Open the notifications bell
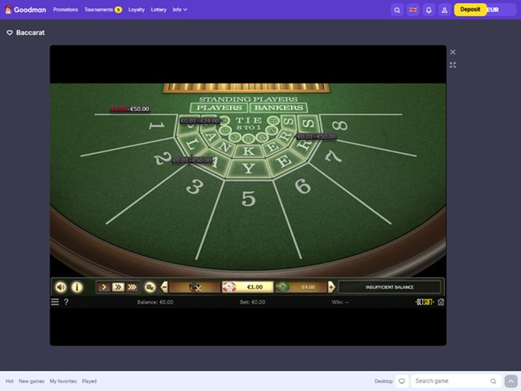The width and height of the screenshot is (521, 391). [428, 10]
